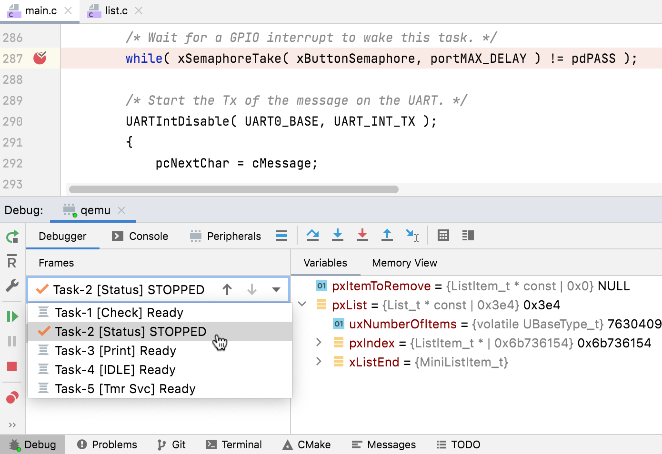
Task: Collapse the pxList variable node
Action: click(302, 304)
